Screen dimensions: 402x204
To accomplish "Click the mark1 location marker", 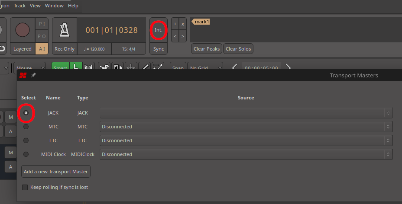I will click(x=201, y=22).
